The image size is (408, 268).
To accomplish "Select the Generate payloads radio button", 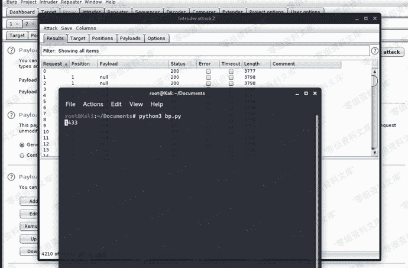I will [x=22, y=144].
